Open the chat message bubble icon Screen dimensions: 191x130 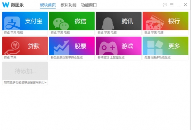(165, 5)
